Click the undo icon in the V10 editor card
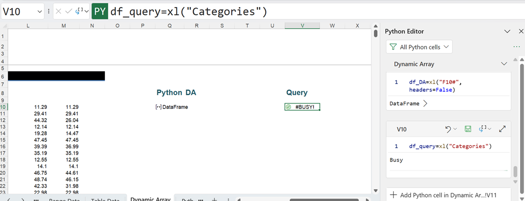The image size is (525, 201). coord(448,129)
